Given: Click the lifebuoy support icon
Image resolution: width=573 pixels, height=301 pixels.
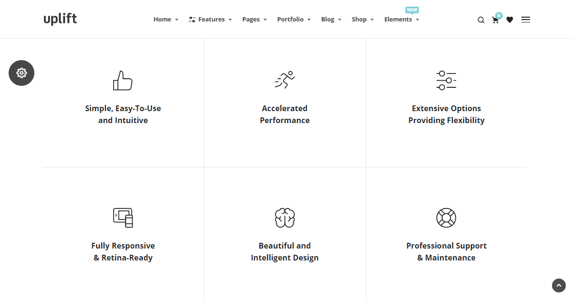Looking at the screenshot, I should (x=446, y=218).
